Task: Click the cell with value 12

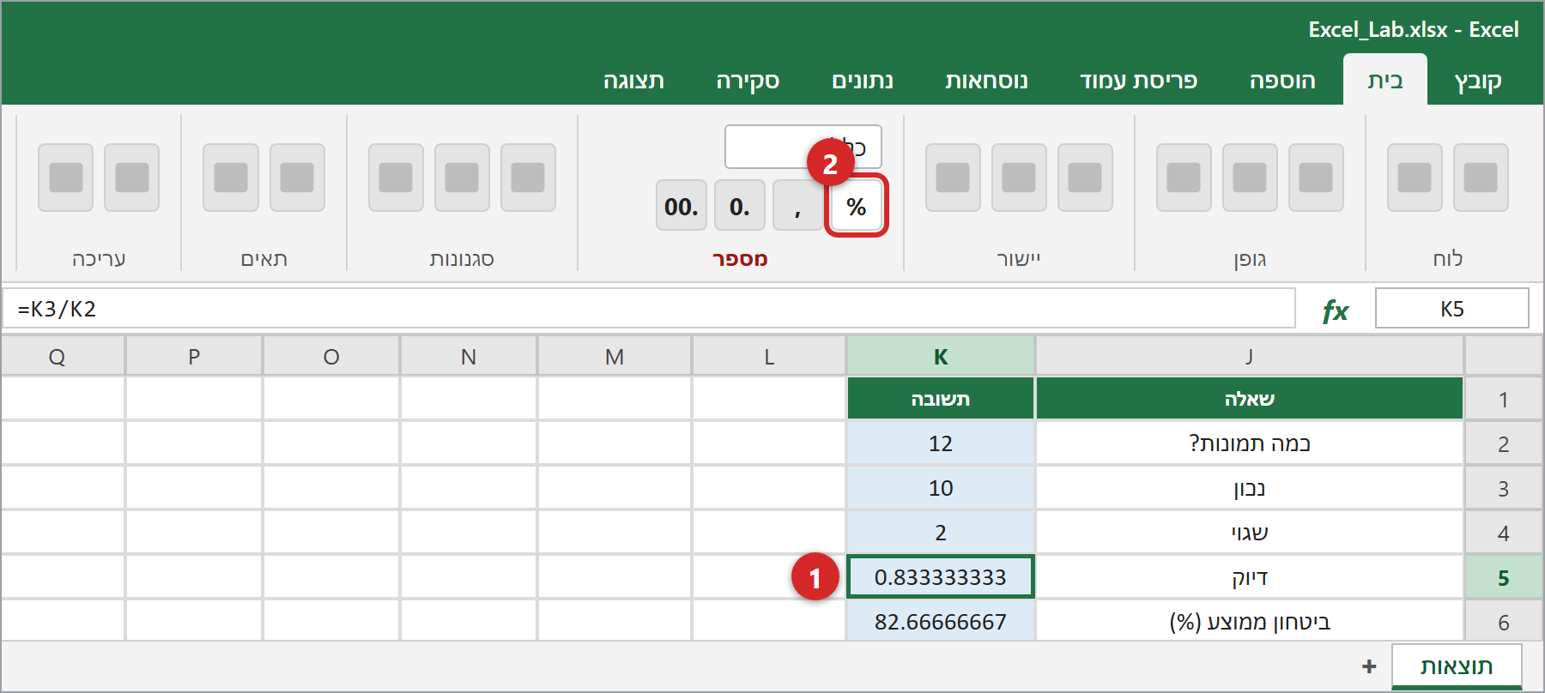Action: 941,443
